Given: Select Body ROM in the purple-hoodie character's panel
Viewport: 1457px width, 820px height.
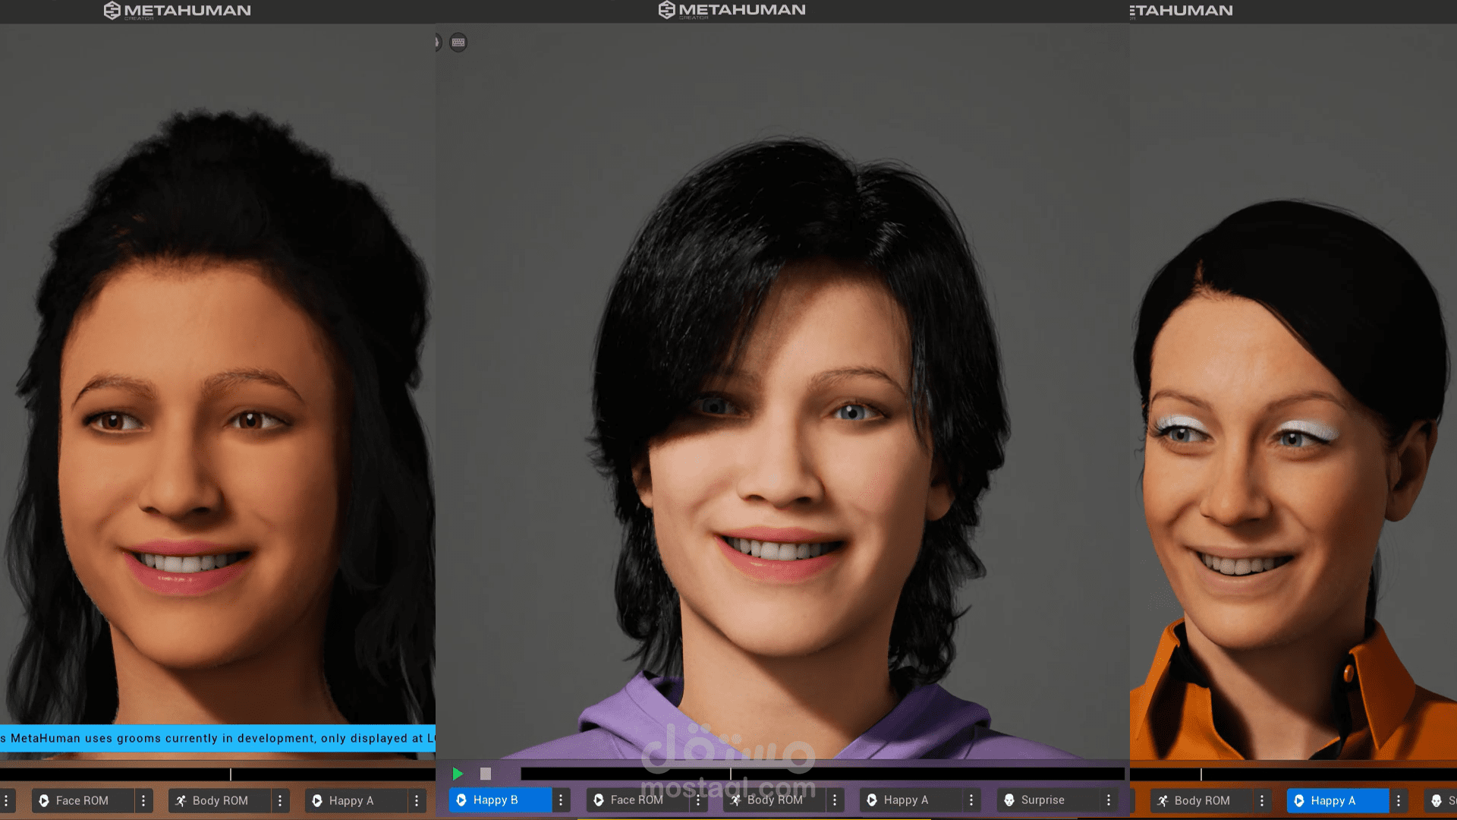Looking at the screenshot, I should [774, 799].
